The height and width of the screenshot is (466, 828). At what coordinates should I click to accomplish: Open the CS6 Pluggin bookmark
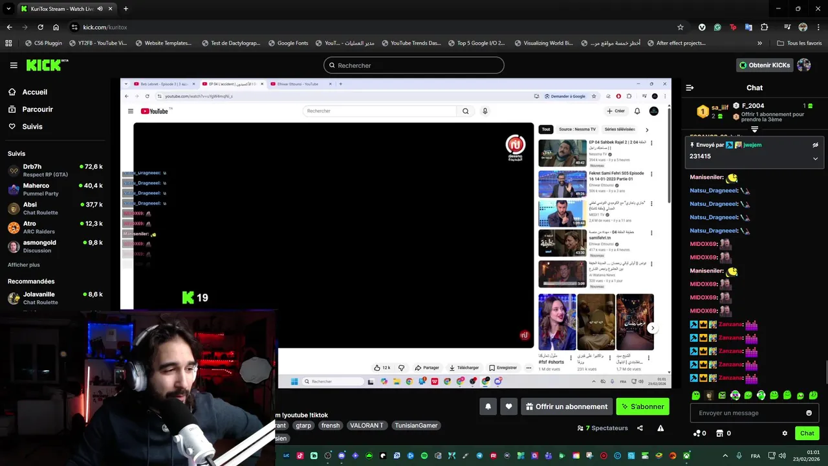[43, 43]
